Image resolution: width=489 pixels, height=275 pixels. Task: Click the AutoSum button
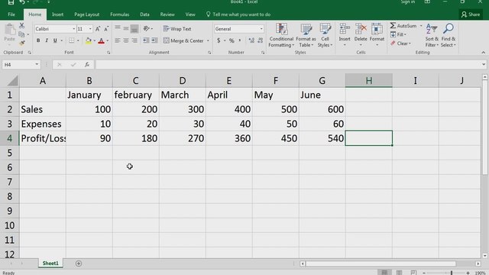click(x=403, y=25)
